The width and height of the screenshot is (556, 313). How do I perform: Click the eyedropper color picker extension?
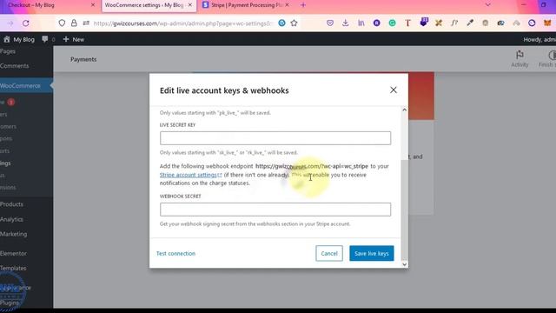point(470,23)
